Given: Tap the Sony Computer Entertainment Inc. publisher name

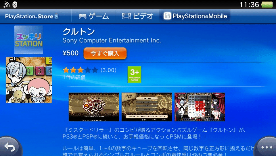Looking at the screenshot, I should tap(112, 40).
